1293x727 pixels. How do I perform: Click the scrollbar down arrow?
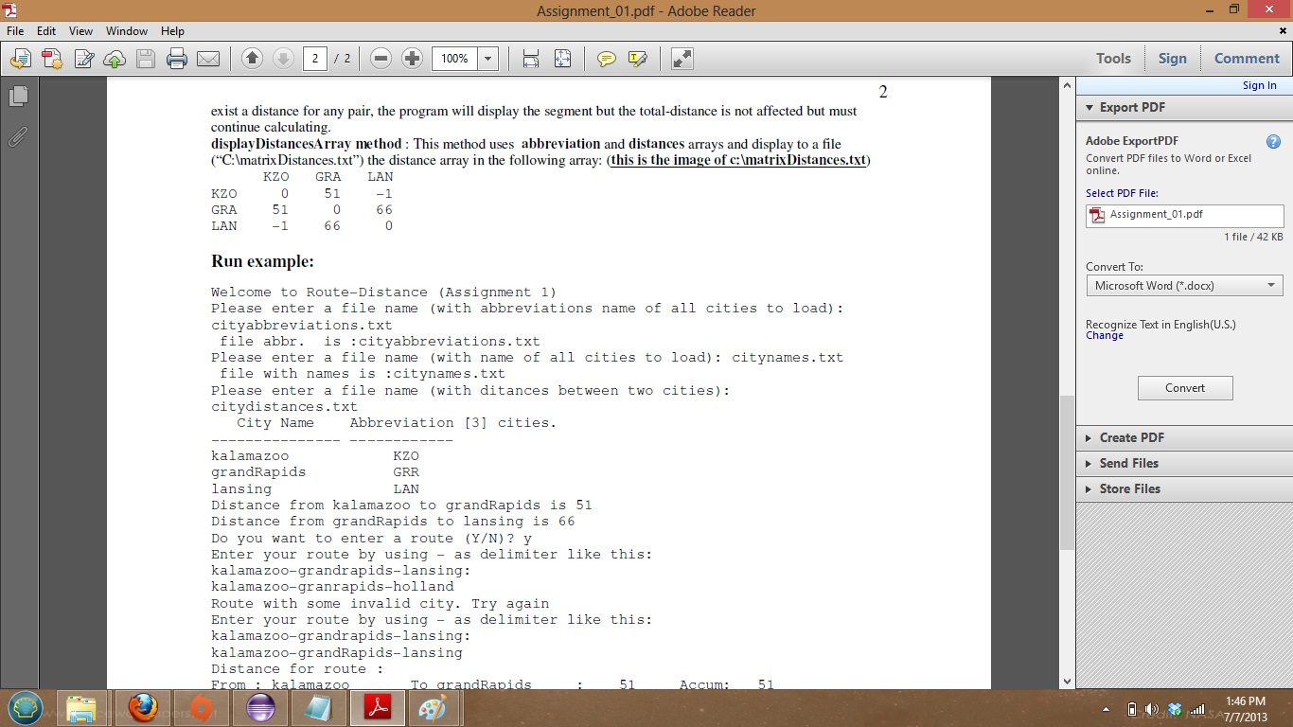pos(1068,681)
